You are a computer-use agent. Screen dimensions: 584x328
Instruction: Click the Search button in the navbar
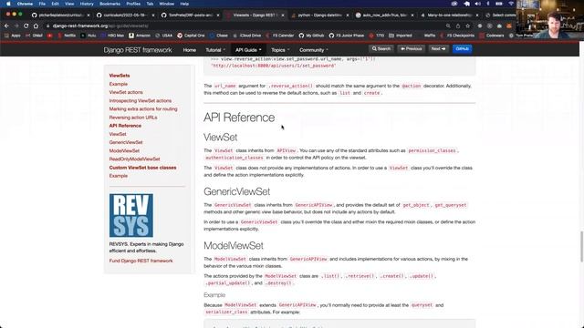(x=381, y=48)
